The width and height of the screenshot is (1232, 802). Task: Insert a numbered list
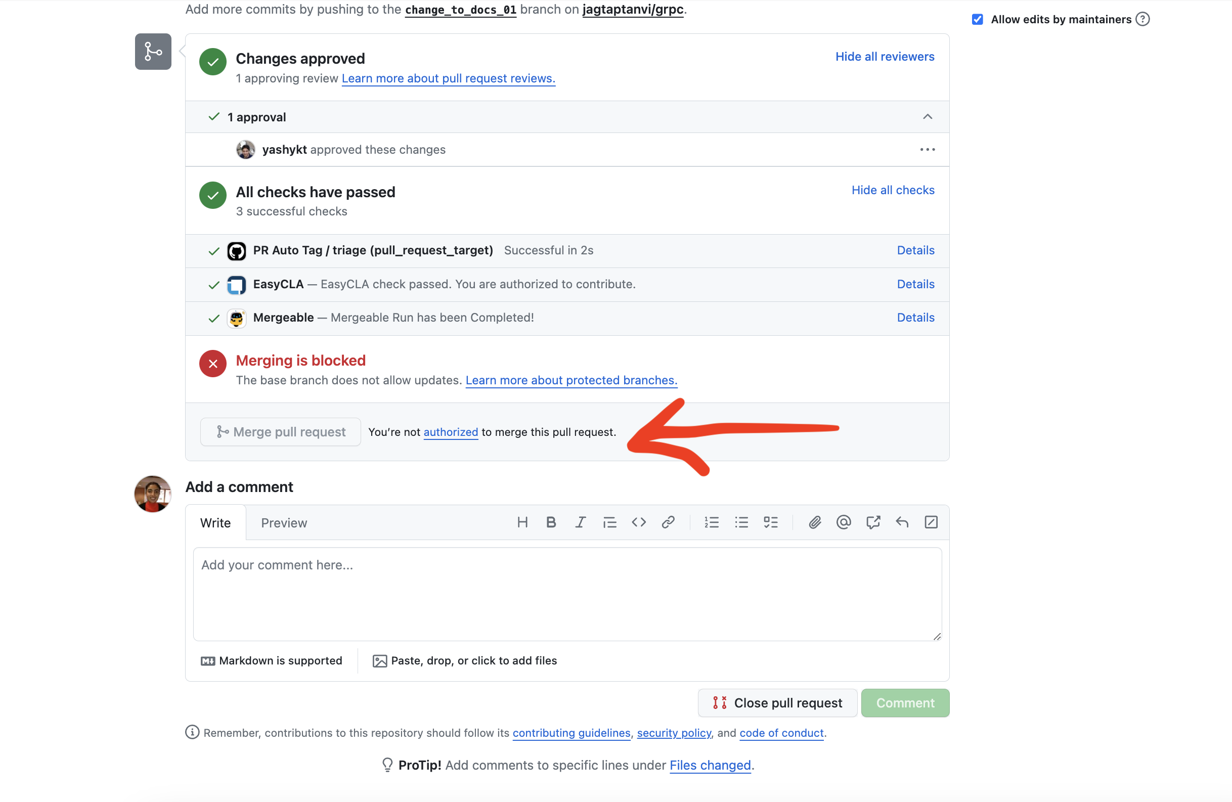712,522
